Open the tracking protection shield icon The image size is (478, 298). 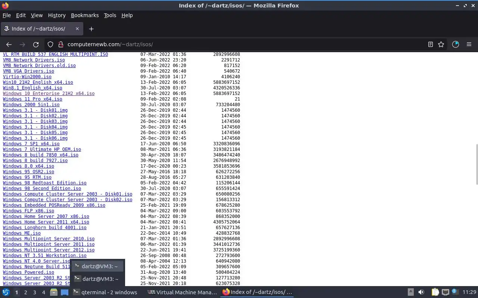click(50, 44)
